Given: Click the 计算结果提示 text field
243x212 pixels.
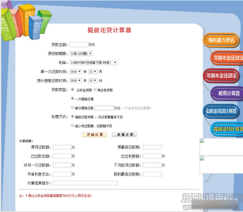Looking at the screenshot, I should click(85, 183).
